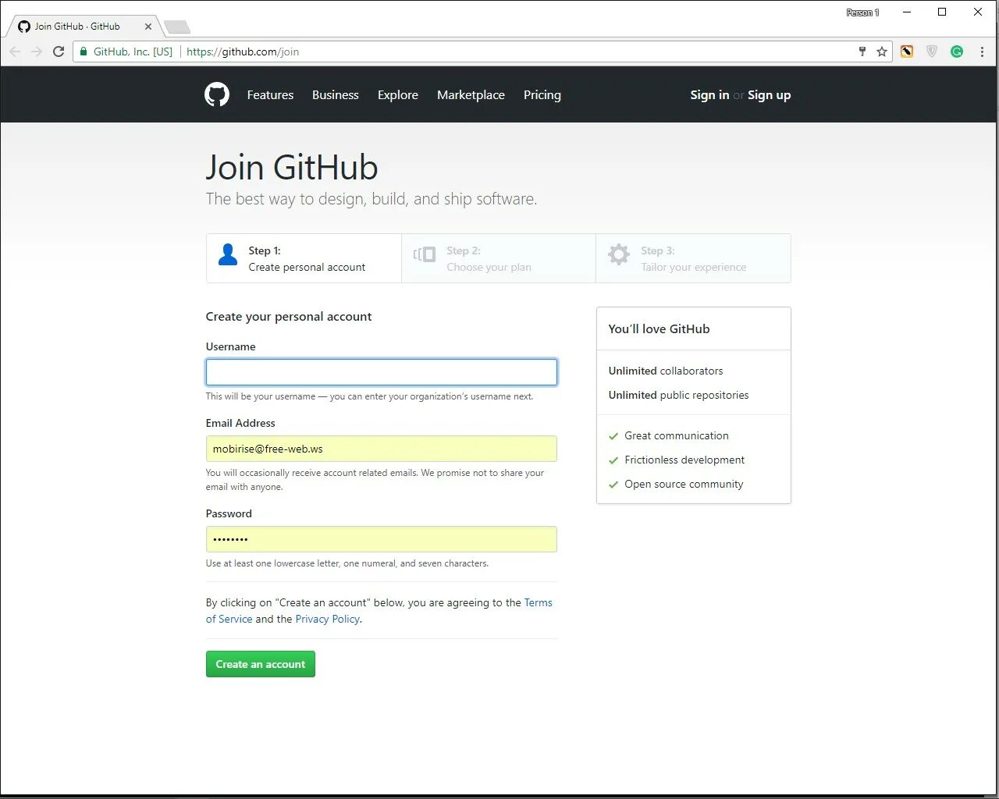Screen dimensions: 999x799
Task: Bookmark this page with the star icon
Action: pyautogui.click(x=882, y=51)
